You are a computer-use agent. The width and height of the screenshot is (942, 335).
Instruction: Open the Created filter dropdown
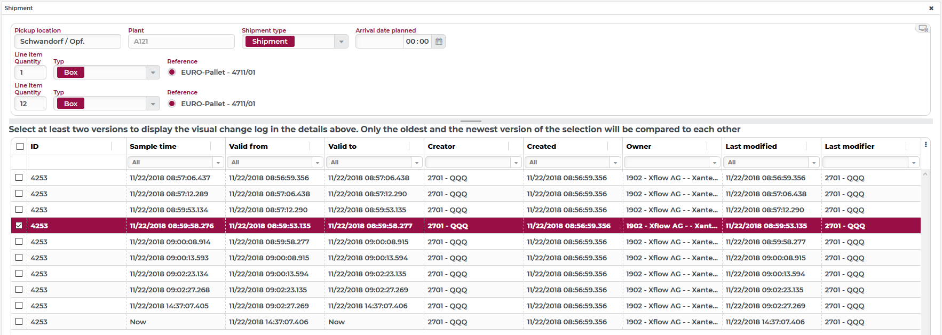[x=615, y=162]
